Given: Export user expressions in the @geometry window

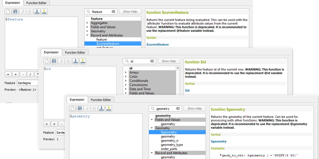Looking at the screenshot, I should [x=108, y=108].
